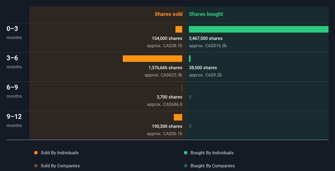The height and width of the screenshot is (171, 335).
Task: Click the orange sold bar for 9–12 months
Action: click(x=178, y=117)
